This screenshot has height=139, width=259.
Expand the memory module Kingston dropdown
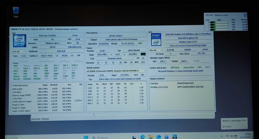(145, 71)
